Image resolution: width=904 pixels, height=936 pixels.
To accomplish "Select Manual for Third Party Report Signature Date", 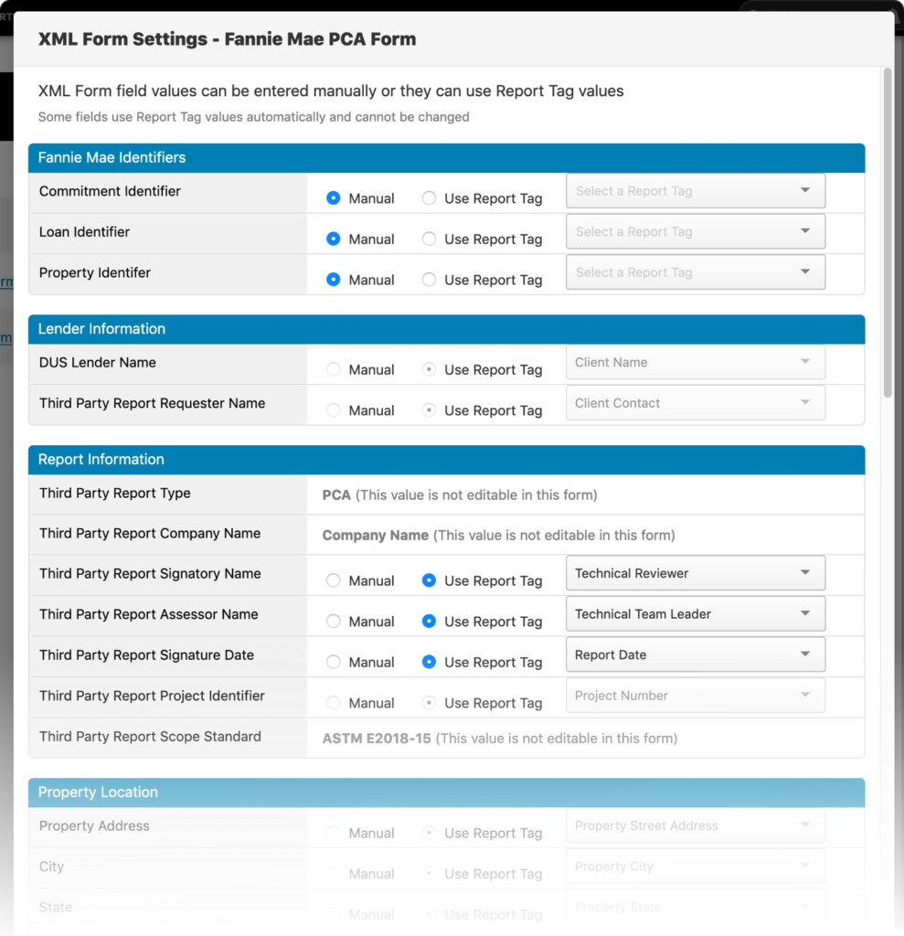I will coord(334,662).
